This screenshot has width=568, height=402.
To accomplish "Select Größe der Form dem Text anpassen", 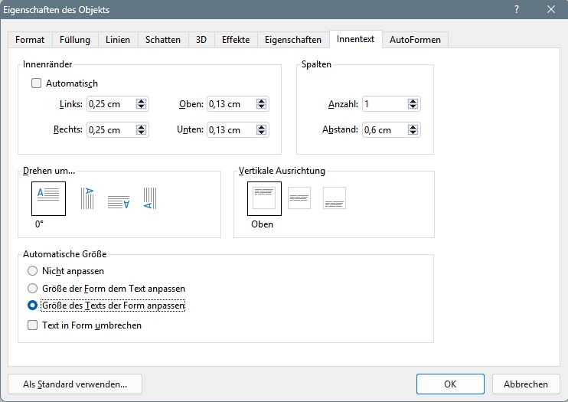I will 33,288.
